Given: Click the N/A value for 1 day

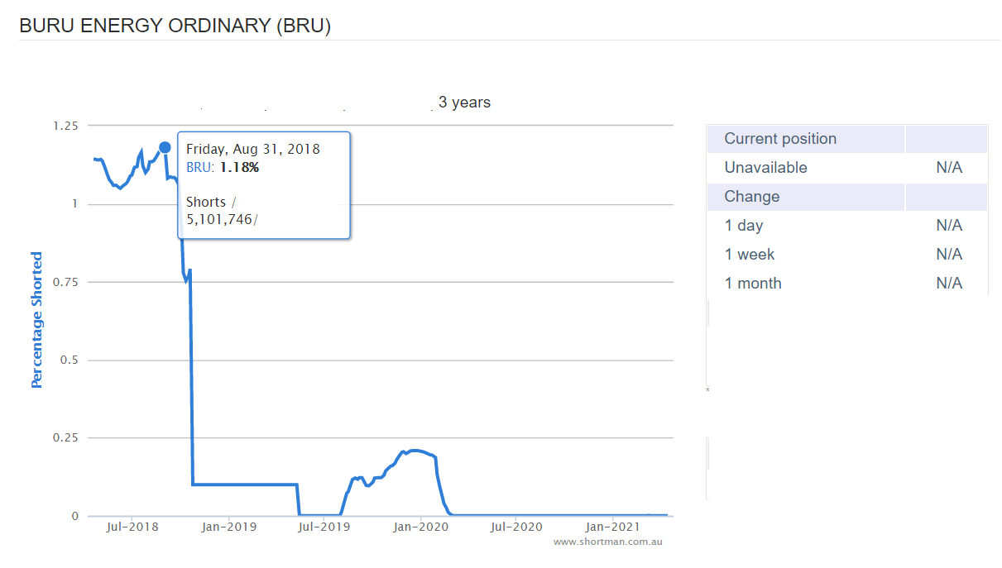Looking at the screenshot, I should pyautogui.click(x=949, y=226).
